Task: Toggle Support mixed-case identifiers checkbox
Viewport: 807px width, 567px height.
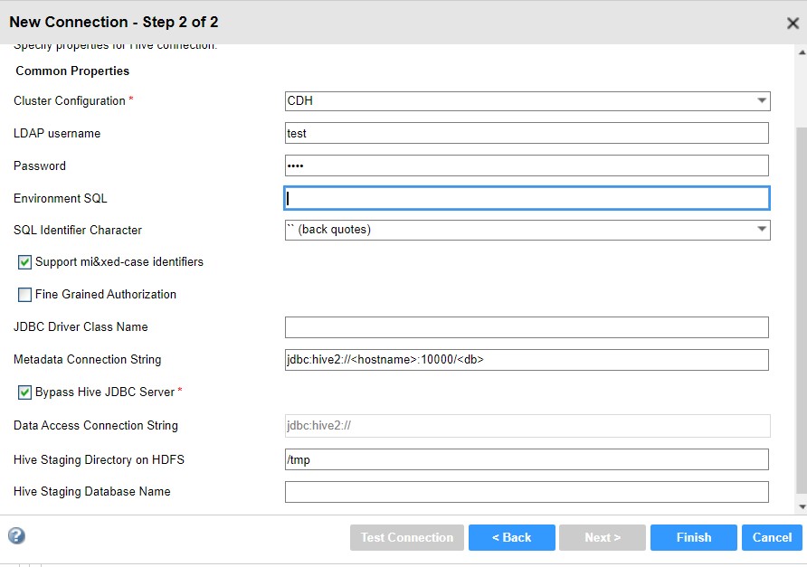Action: (x=24, y=262)
